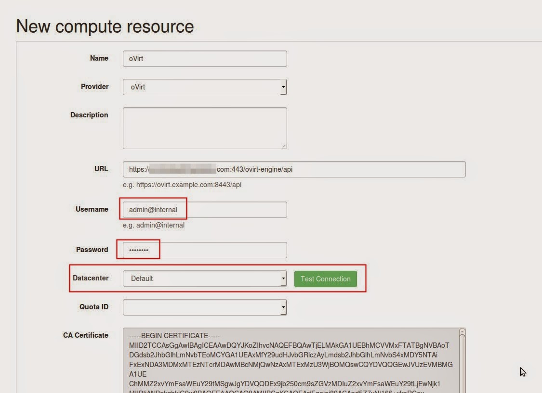Expand the Datacenter dropdown

pos(205,279)
